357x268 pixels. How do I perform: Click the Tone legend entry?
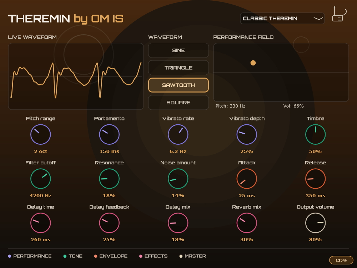pos(73,256)
